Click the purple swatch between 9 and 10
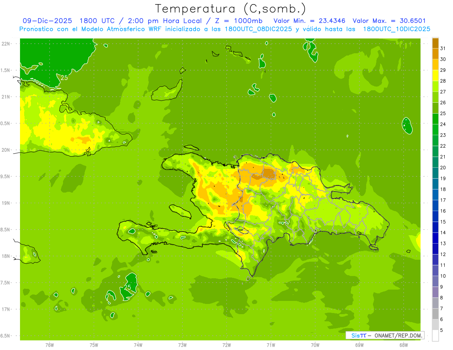 point(435,281)
